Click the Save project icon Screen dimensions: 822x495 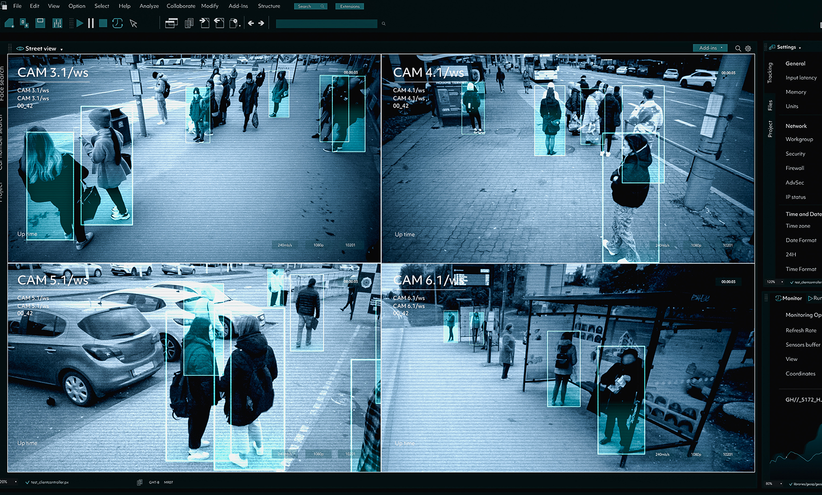tap(40, 23)
